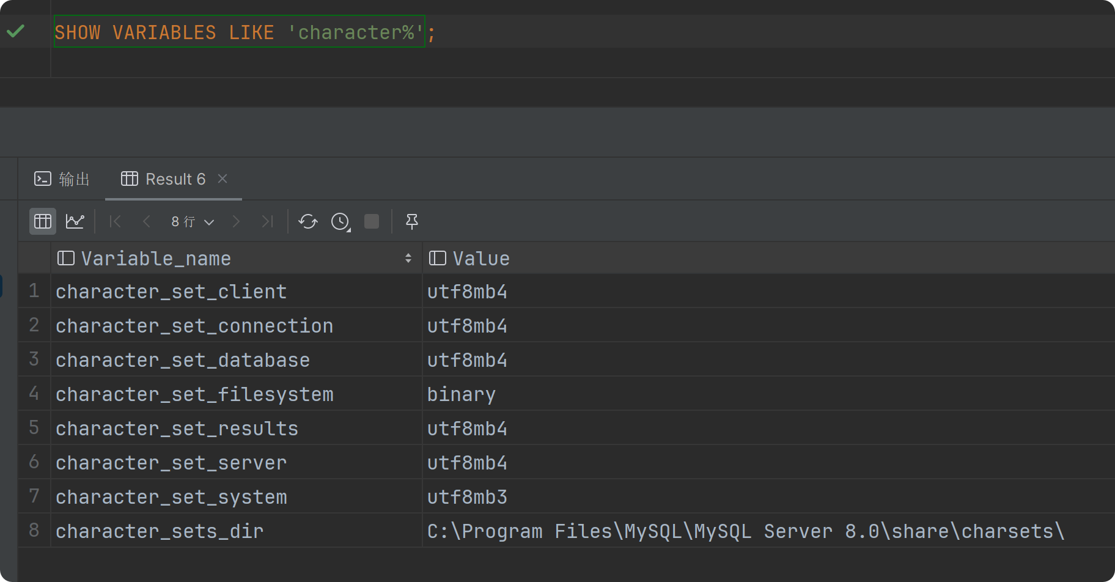Show the chart view of results
Image resolution: width=1115 pixels, height=582 pixels.
[x=75, y=221]
